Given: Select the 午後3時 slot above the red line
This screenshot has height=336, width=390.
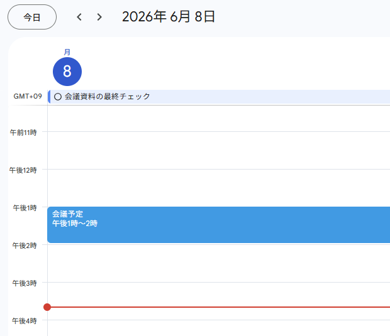Looking at the screenshot, I should 219,295.
